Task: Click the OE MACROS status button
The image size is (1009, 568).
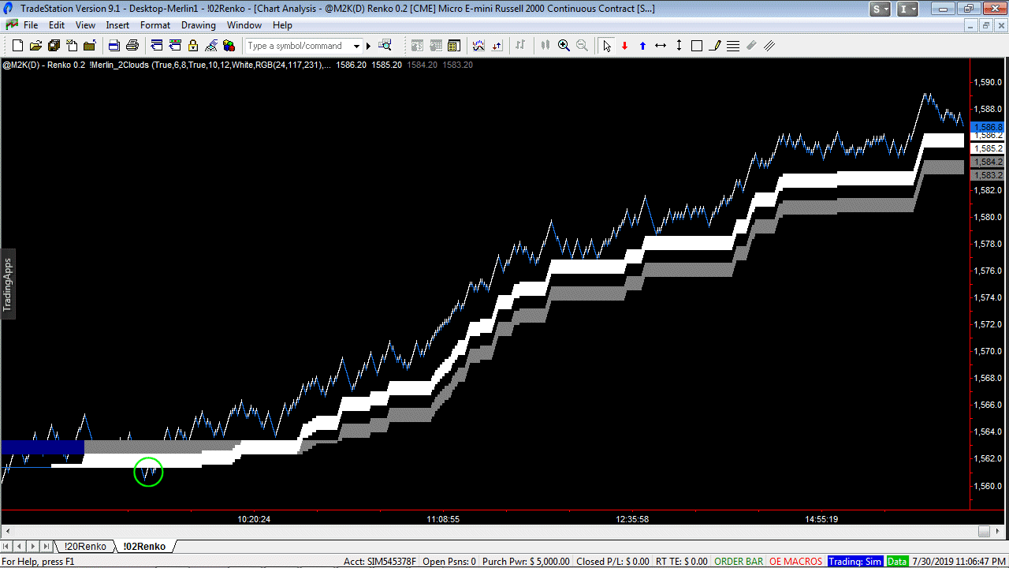Action: coord(796,562)
